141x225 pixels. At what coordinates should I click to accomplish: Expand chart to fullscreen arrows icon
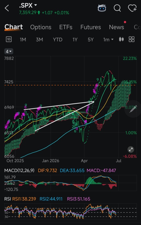pyautogui.click(x=131, y=150)
